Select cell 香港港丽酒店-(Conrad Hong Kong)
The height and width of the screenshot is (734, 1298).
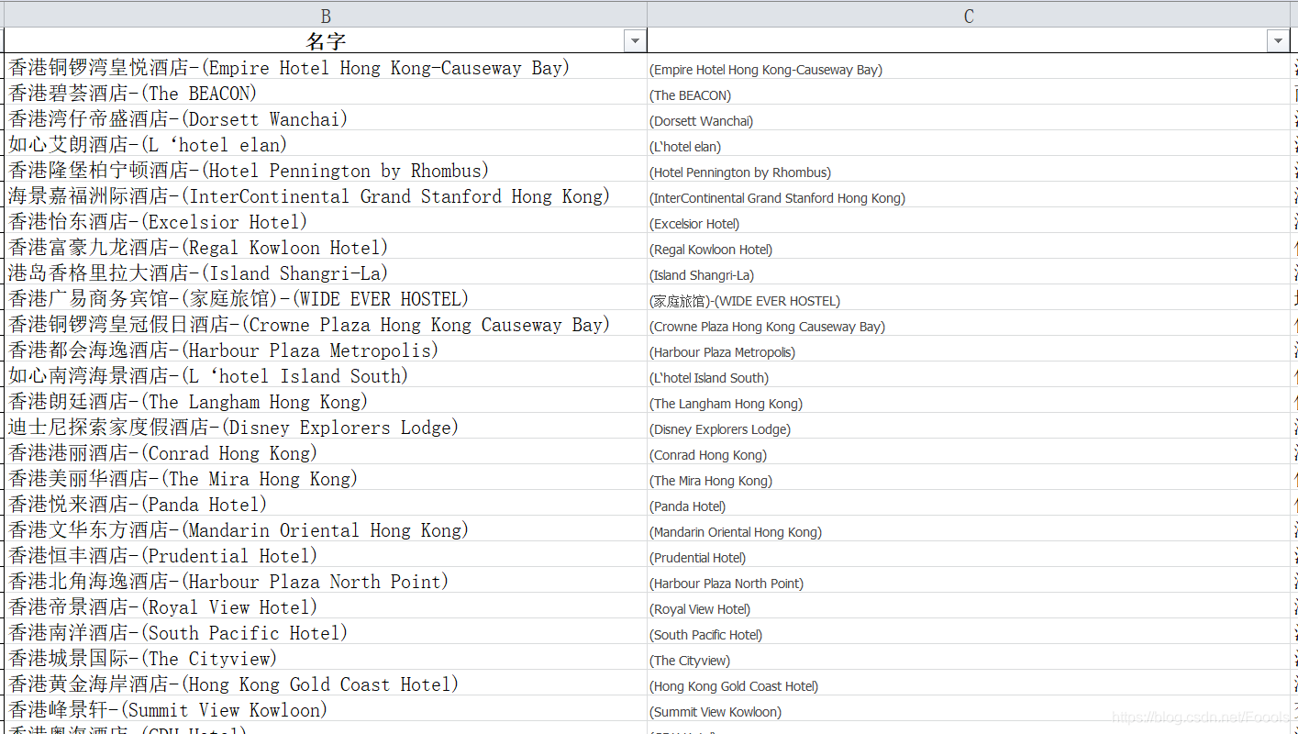(x=326, y=452)
